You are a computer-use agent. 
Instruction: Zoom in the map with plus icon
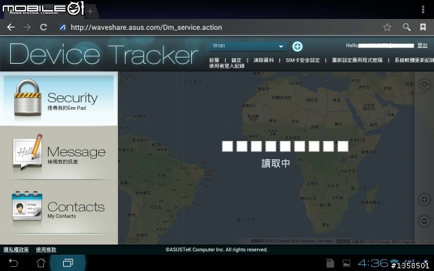[x=425, y=199]
